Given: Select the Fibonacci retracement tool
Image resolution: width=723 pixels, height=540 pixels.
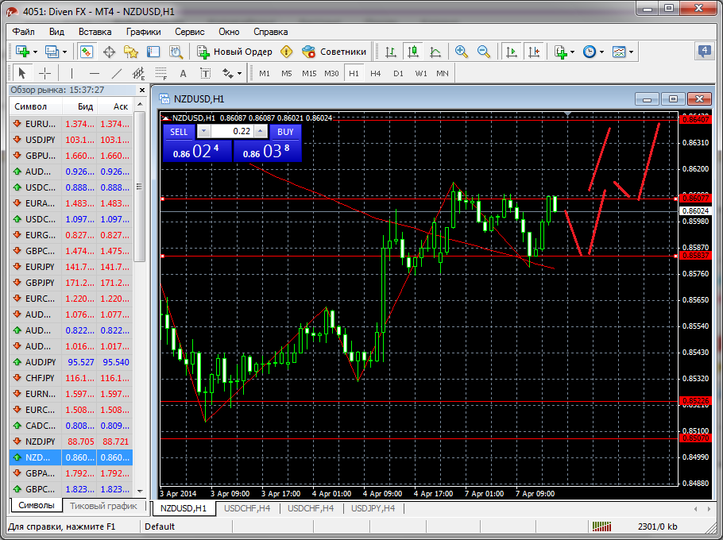Looking at the screenshot, I should 161,73.
